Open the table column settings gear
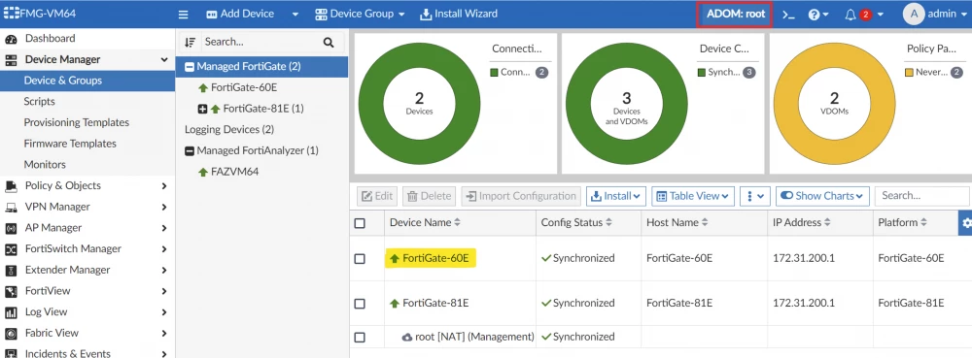Viewport: 972px width, 358px height. (966, 222)
